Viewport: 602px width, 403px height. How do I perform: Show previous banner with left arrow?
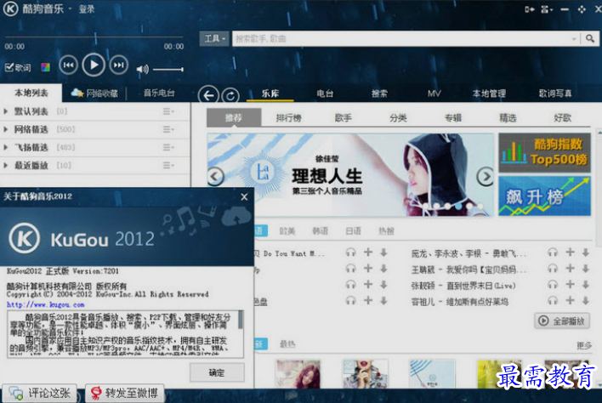(x=215, y=177)
